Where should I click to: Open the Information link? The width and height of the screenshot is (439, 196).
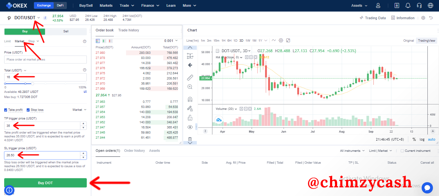click(403, 18)
